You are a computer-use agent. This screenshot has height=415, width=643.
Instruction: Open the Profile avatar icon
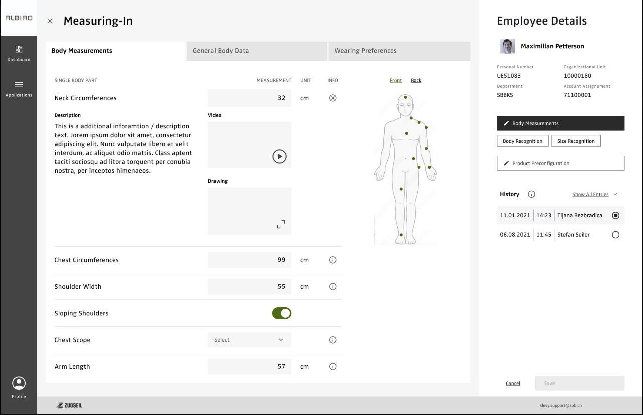pos(19,383)
